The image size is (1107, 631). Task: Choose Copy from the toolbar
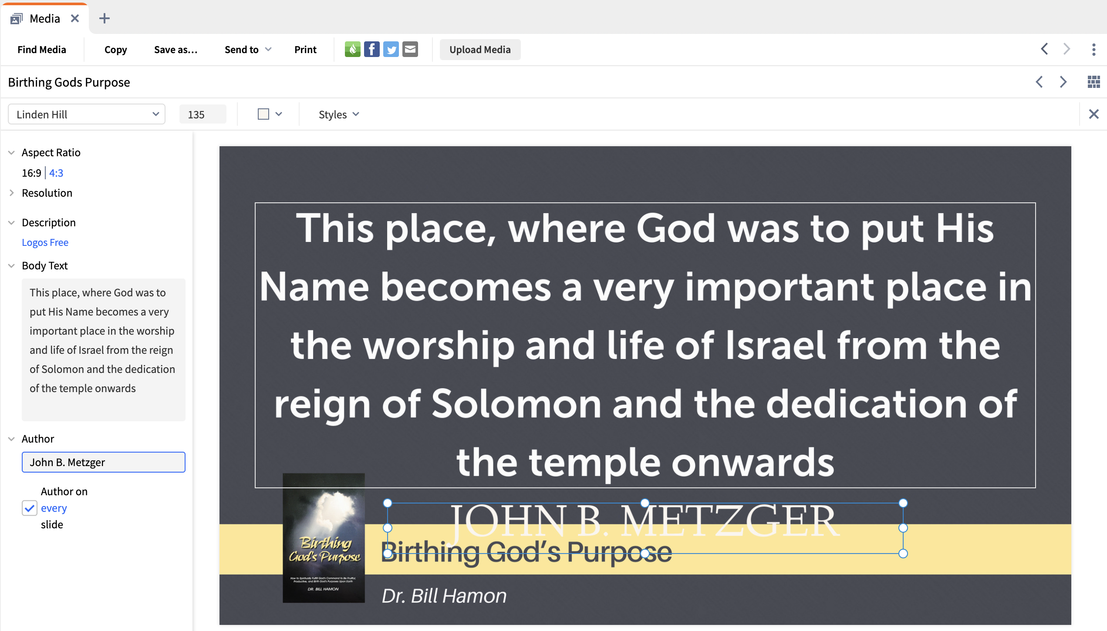point(115,49)
